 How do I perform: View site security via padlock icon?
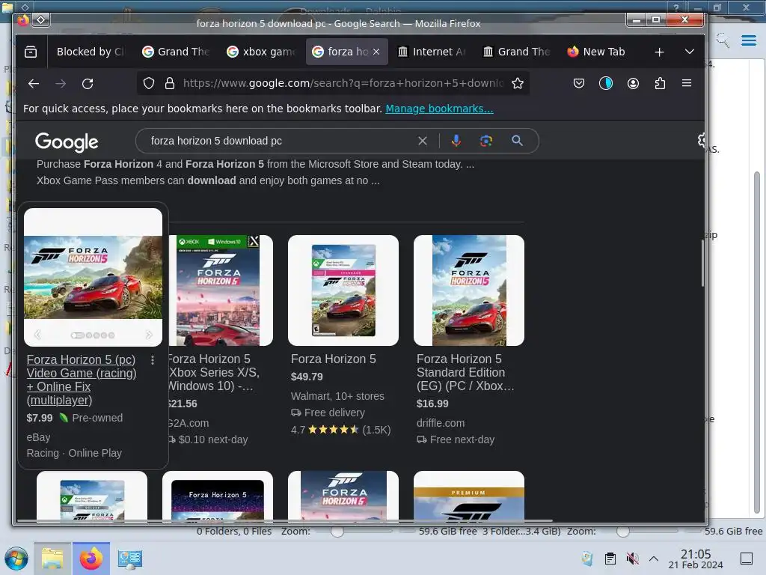pyautogui.click(x=170, y=84)
